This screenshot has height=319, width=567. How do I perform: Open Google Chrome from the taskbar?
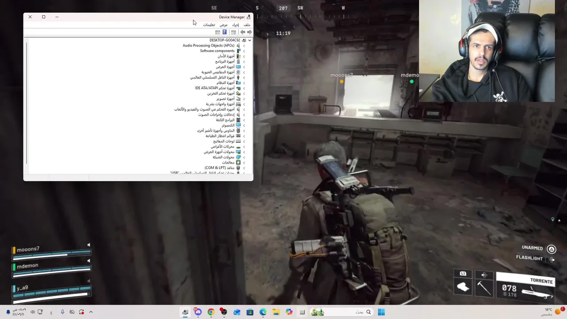pos(211,312)
